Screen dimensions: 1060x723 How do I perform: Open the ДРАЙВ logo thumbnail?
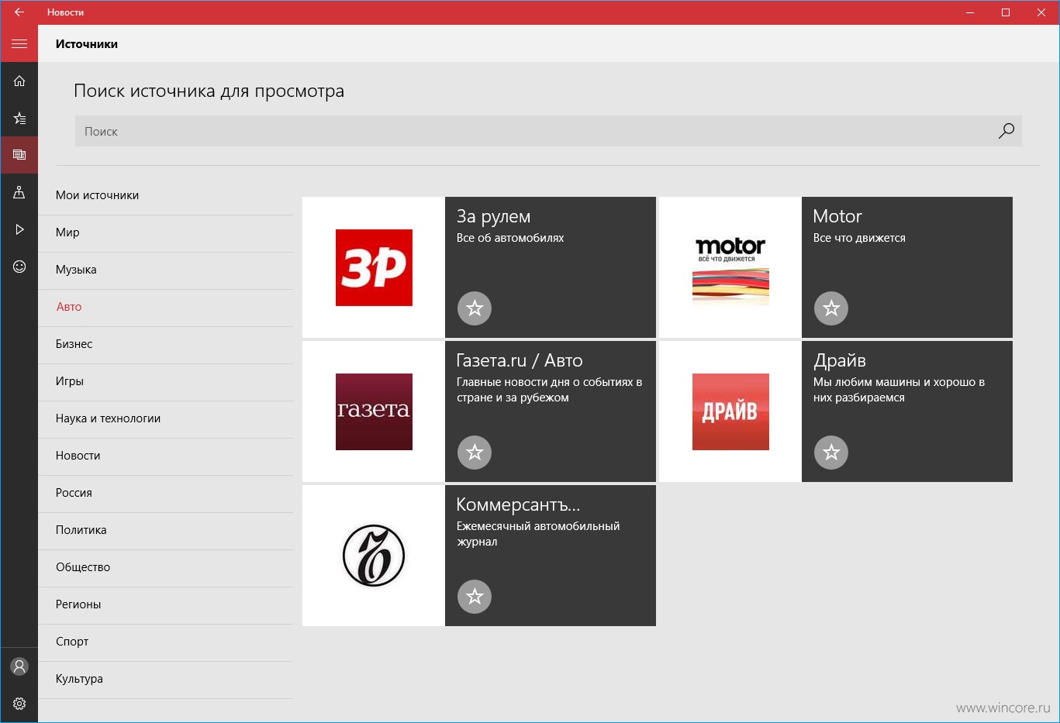[730, 411]
